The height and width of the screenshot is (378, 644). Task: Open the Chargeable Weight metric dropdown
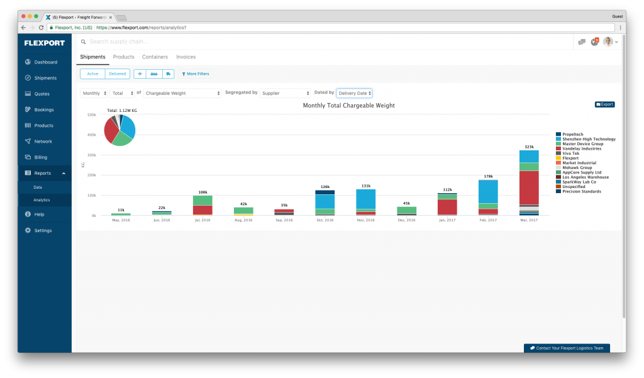pos(182,93)
